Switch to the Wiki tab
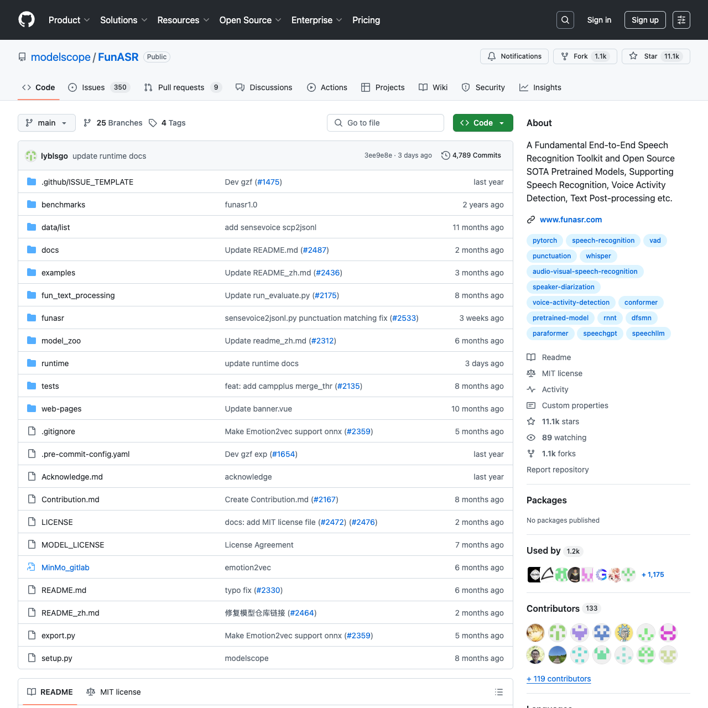This screenshot has height=708, width=708. pos(433,87)
